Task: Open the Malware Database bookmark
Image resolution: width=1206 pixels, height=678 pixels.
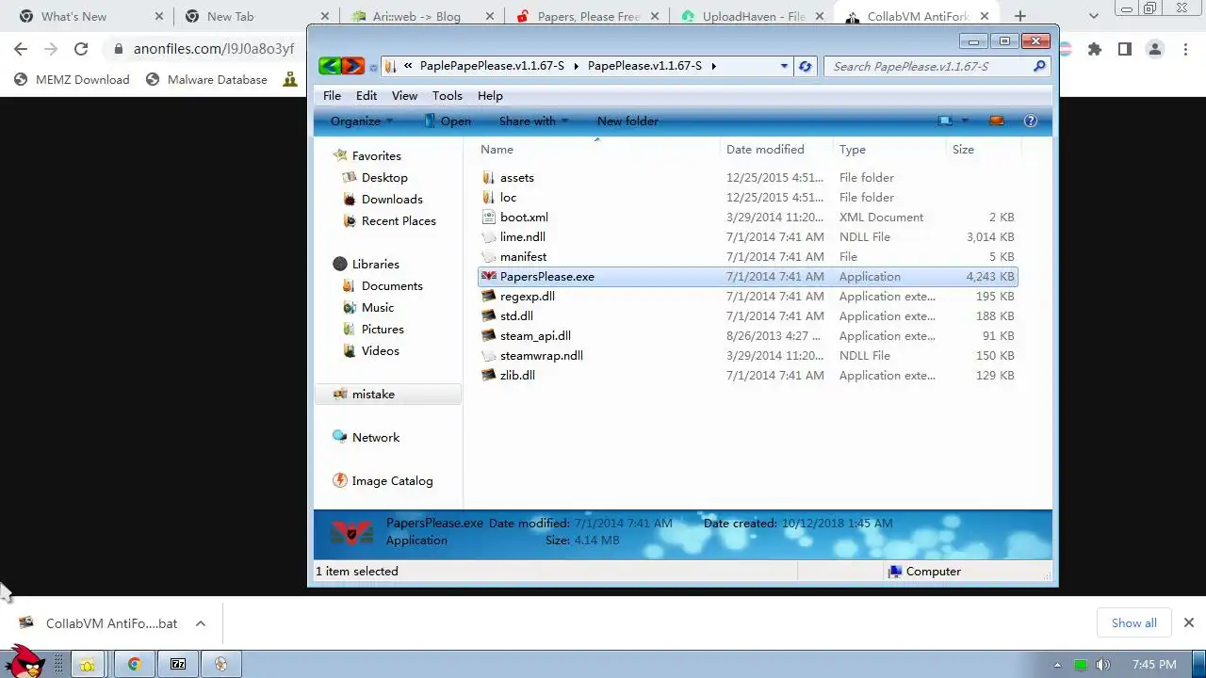Action: (206, 79)
